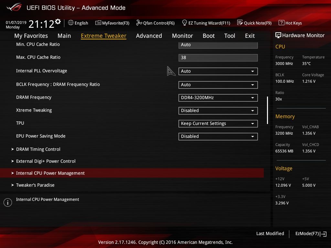Switch to the Boot tab
The height and width of the screenshot is (248, 331).
pyautogui.click(x=208, y=36)
